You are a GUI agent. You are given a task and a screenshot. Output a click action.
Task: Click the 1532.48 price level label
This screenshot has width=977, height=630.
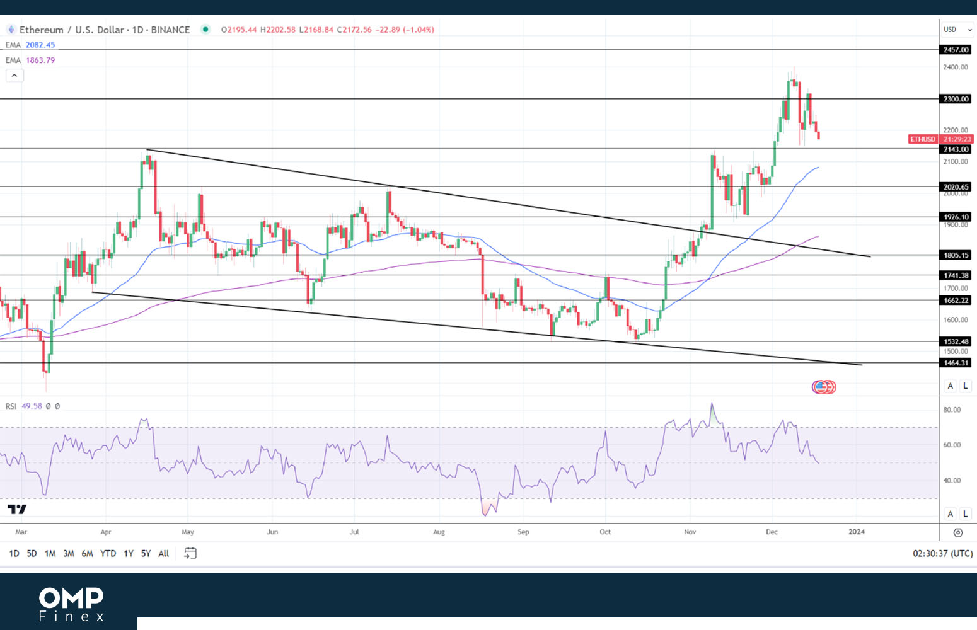(x=956, y=341)
